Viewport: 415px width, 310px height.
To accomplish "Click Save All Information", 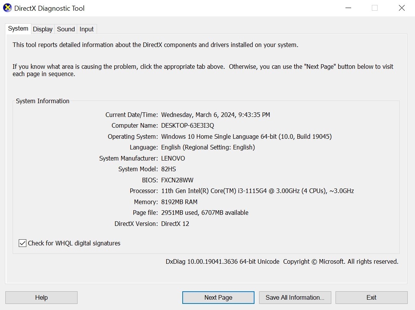I will (295, 297).
